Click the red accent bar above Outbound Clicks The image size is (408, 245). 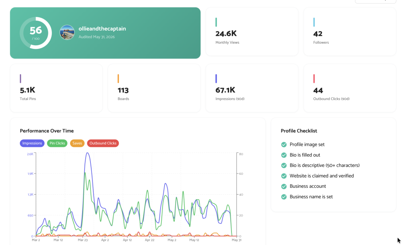tap(314, 79)
